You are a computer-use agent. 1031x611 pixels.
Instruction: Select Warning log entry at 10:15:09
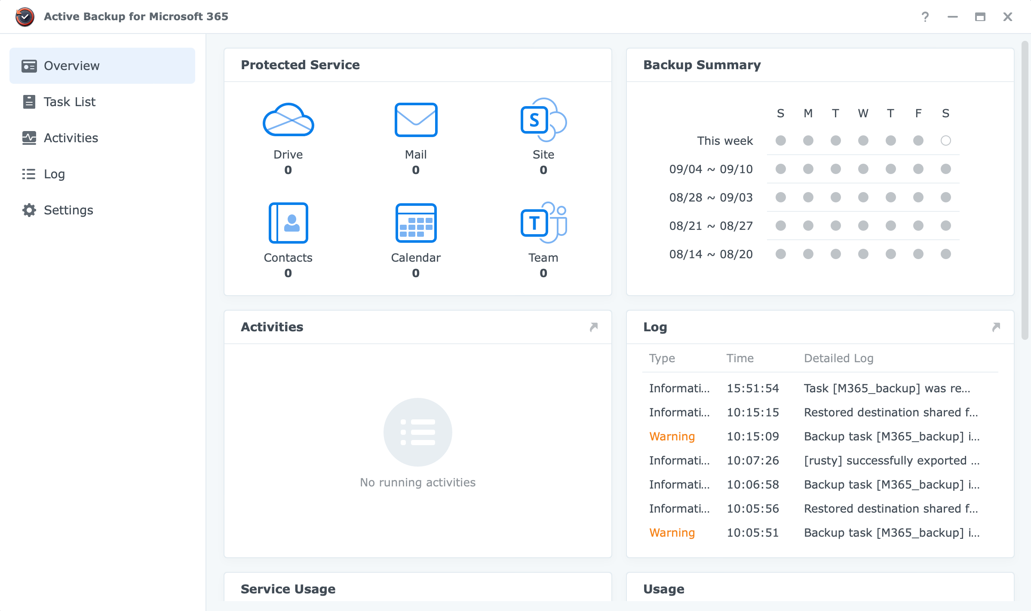820,437
